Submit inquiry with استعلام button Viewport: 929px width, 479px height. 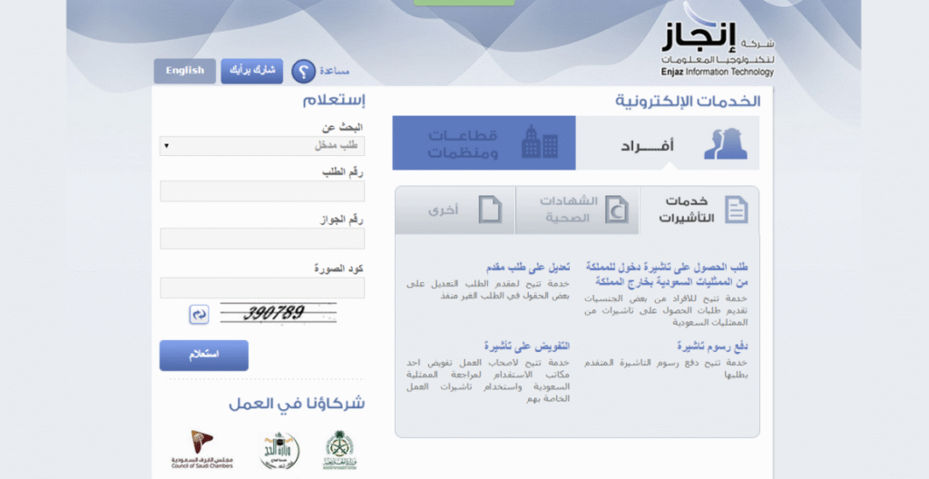coord(204,355)
